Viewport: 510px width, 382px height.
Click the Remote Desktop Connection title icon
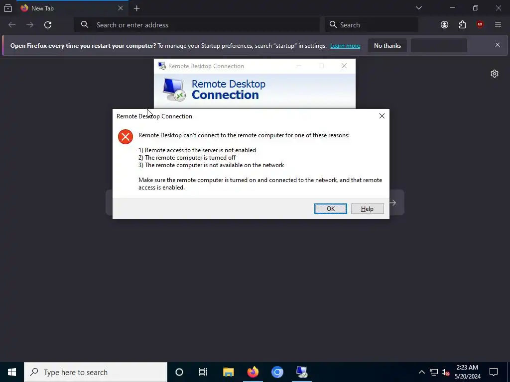pos(162,66)
